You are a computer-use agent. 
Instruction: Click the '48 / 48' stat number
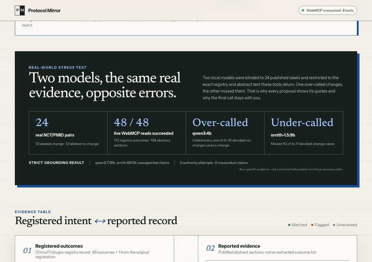(131, 122)
